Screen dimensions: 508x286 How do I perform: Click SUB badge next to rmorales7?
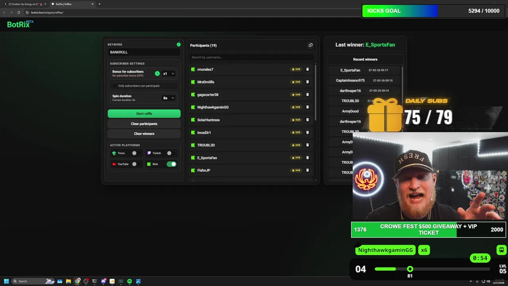pos(296,69)
